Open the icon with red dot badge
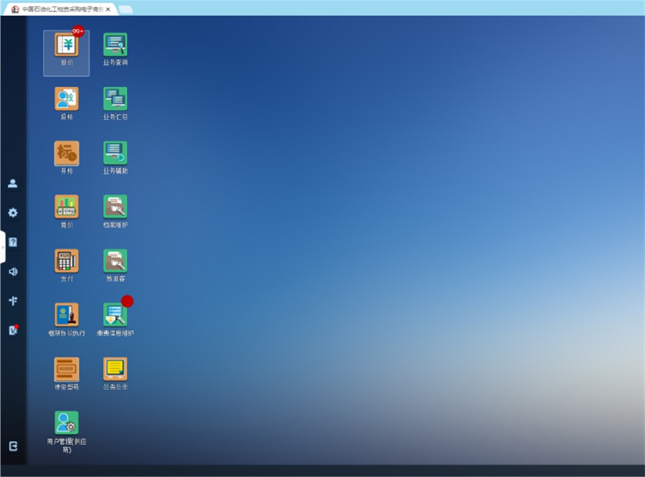This screenshot has height=477, width=645. 115,315
